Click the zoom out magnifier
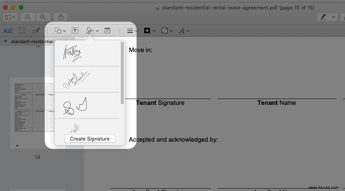Screen dimensions: 345x191 tap(28, 17)
